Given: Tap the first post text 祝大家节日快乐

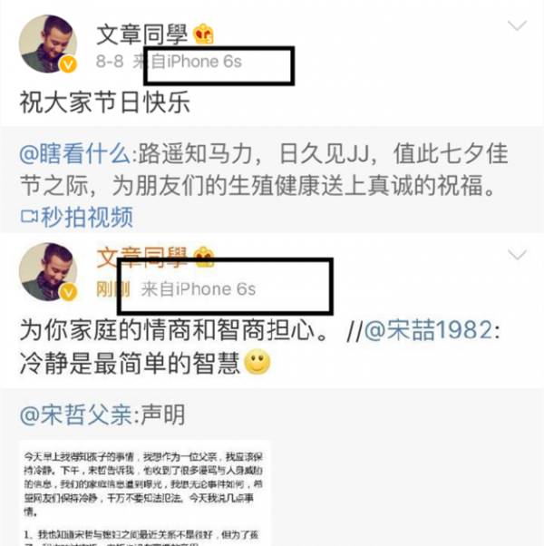Looking at the screenshot, I should pyautogui.click(x=105, y=102).
